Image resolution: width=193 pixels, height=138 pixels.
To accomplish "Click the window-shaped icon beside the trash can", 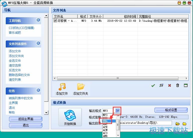I will (x=186, y=85).
